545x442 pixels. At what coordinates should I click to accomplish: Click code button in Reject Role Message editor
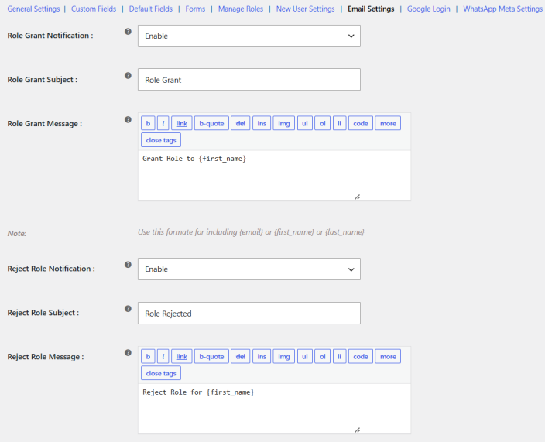(x=361, y=356)
